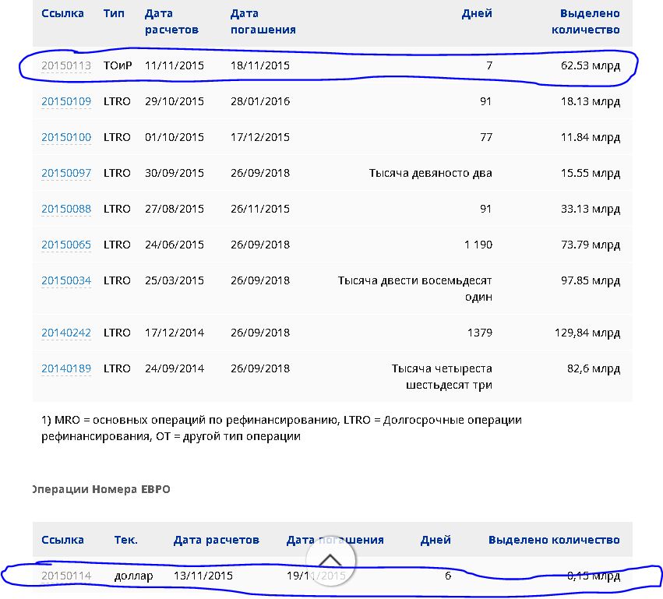Click 'Дней' header in bottom table
Viewport: 663px width, 599px height.
coord(436,541)
